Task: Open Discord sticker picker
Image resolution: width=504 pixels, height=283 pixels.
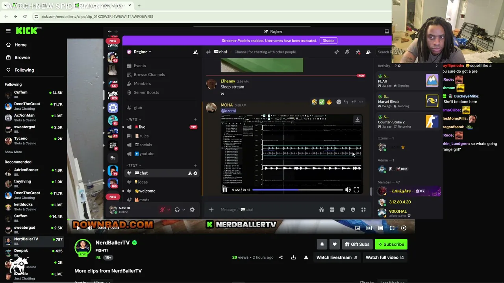Action: coord(343,210)
